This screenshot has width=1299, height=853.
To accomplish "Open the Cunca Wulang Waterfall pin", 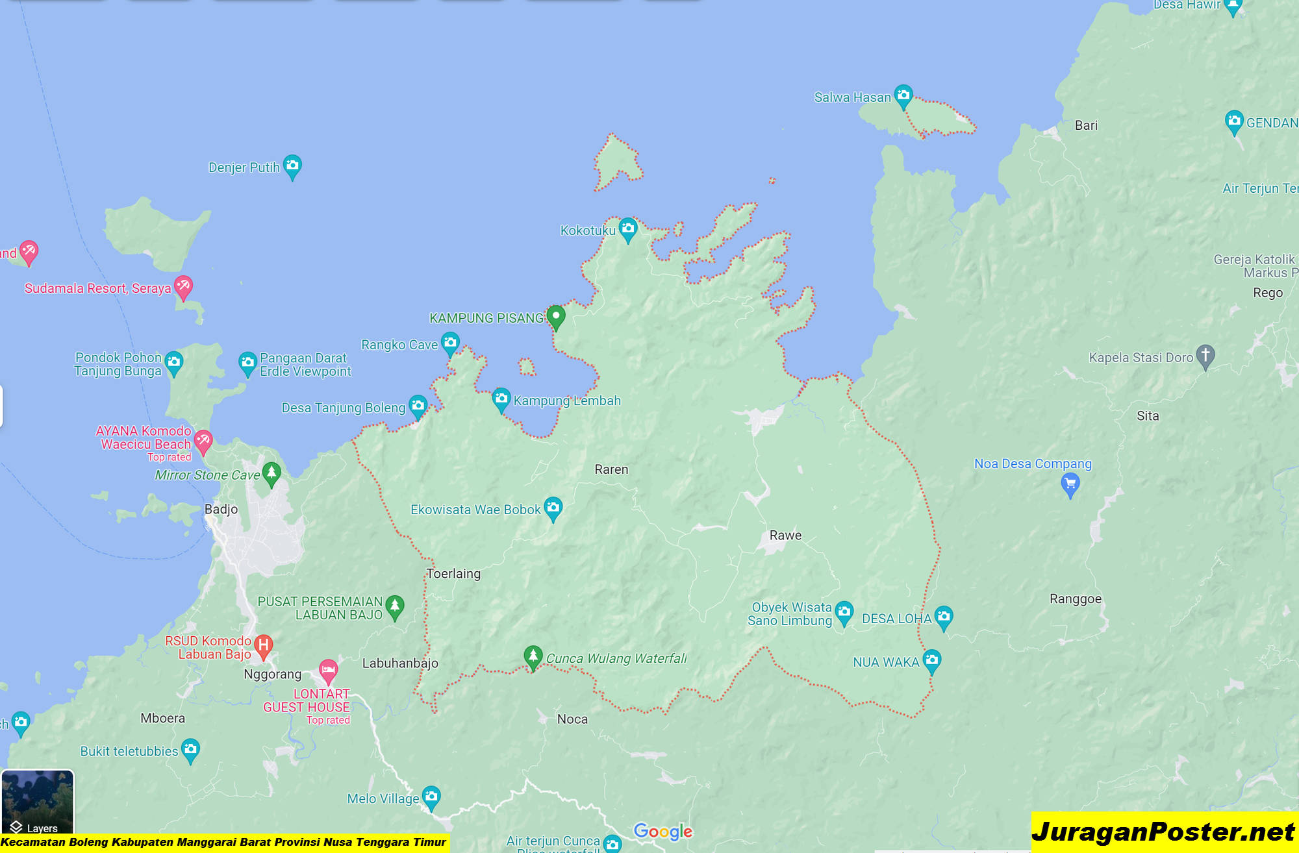I will [x=533, y=657].
